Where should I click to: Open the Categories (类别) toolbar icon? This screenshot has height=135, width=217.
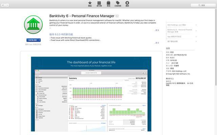pyautogui.click(x=108, y=4)
